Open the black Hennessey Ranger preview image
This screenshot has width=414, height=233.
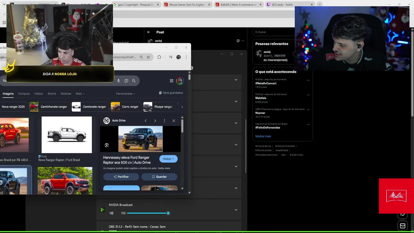tap(140, 139)
